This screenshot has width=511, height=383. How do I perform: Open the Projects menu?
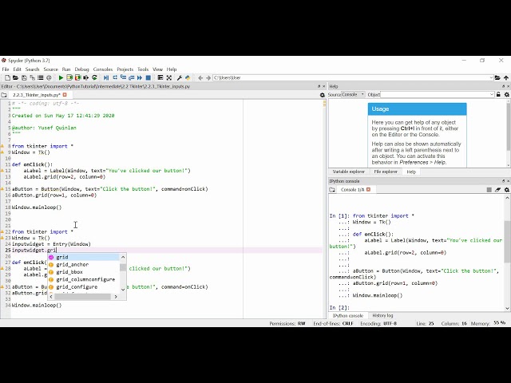point(125,69)
